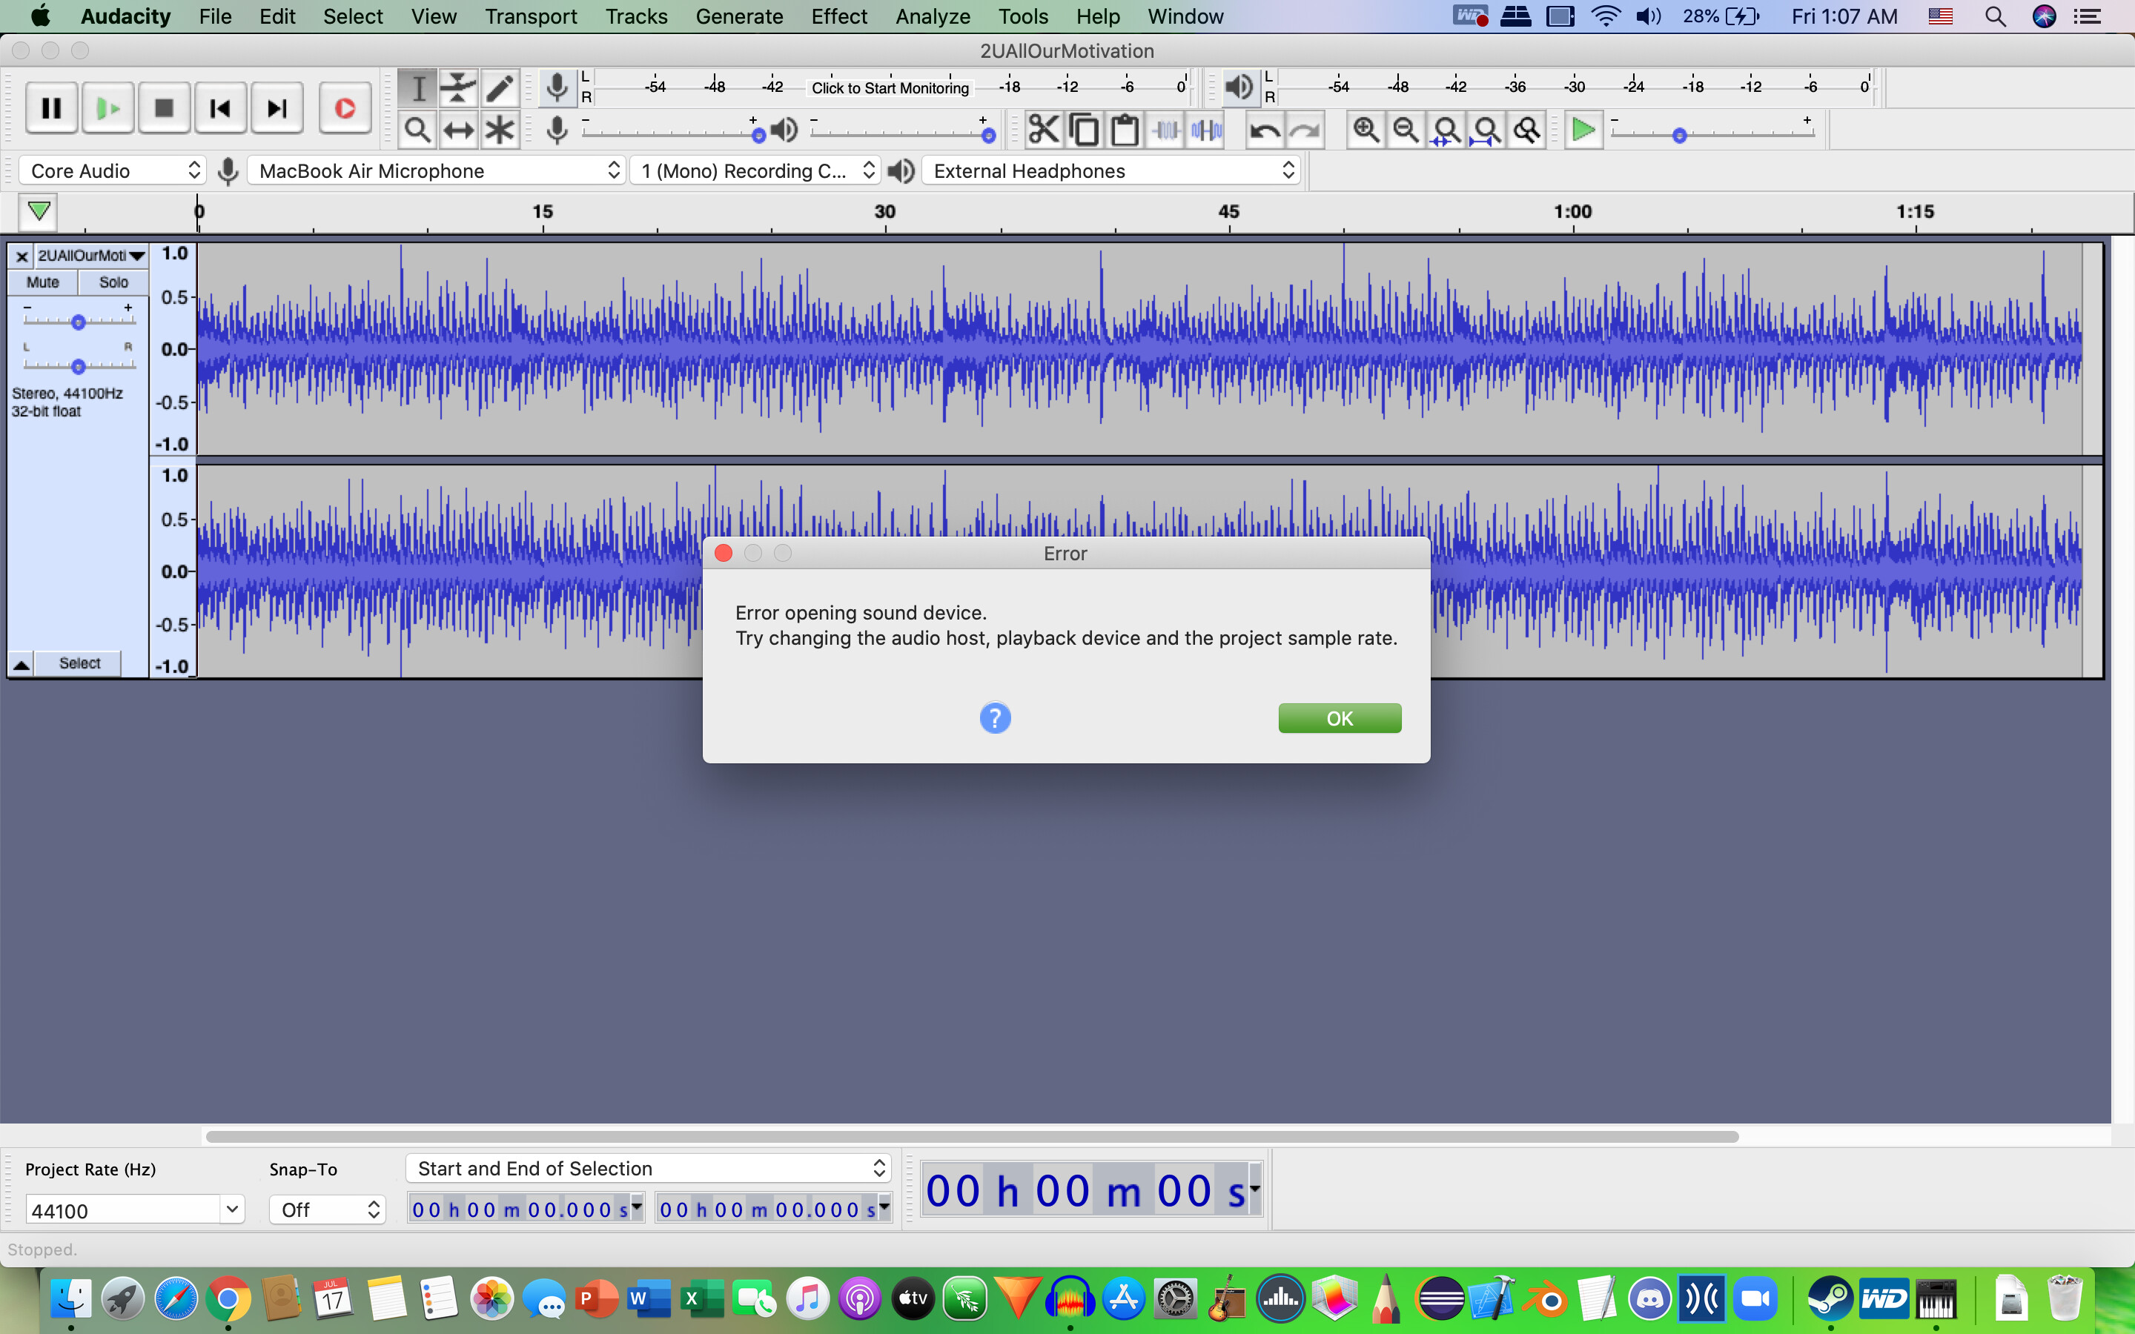Click OK in the Error dialog

(1340, 718)
